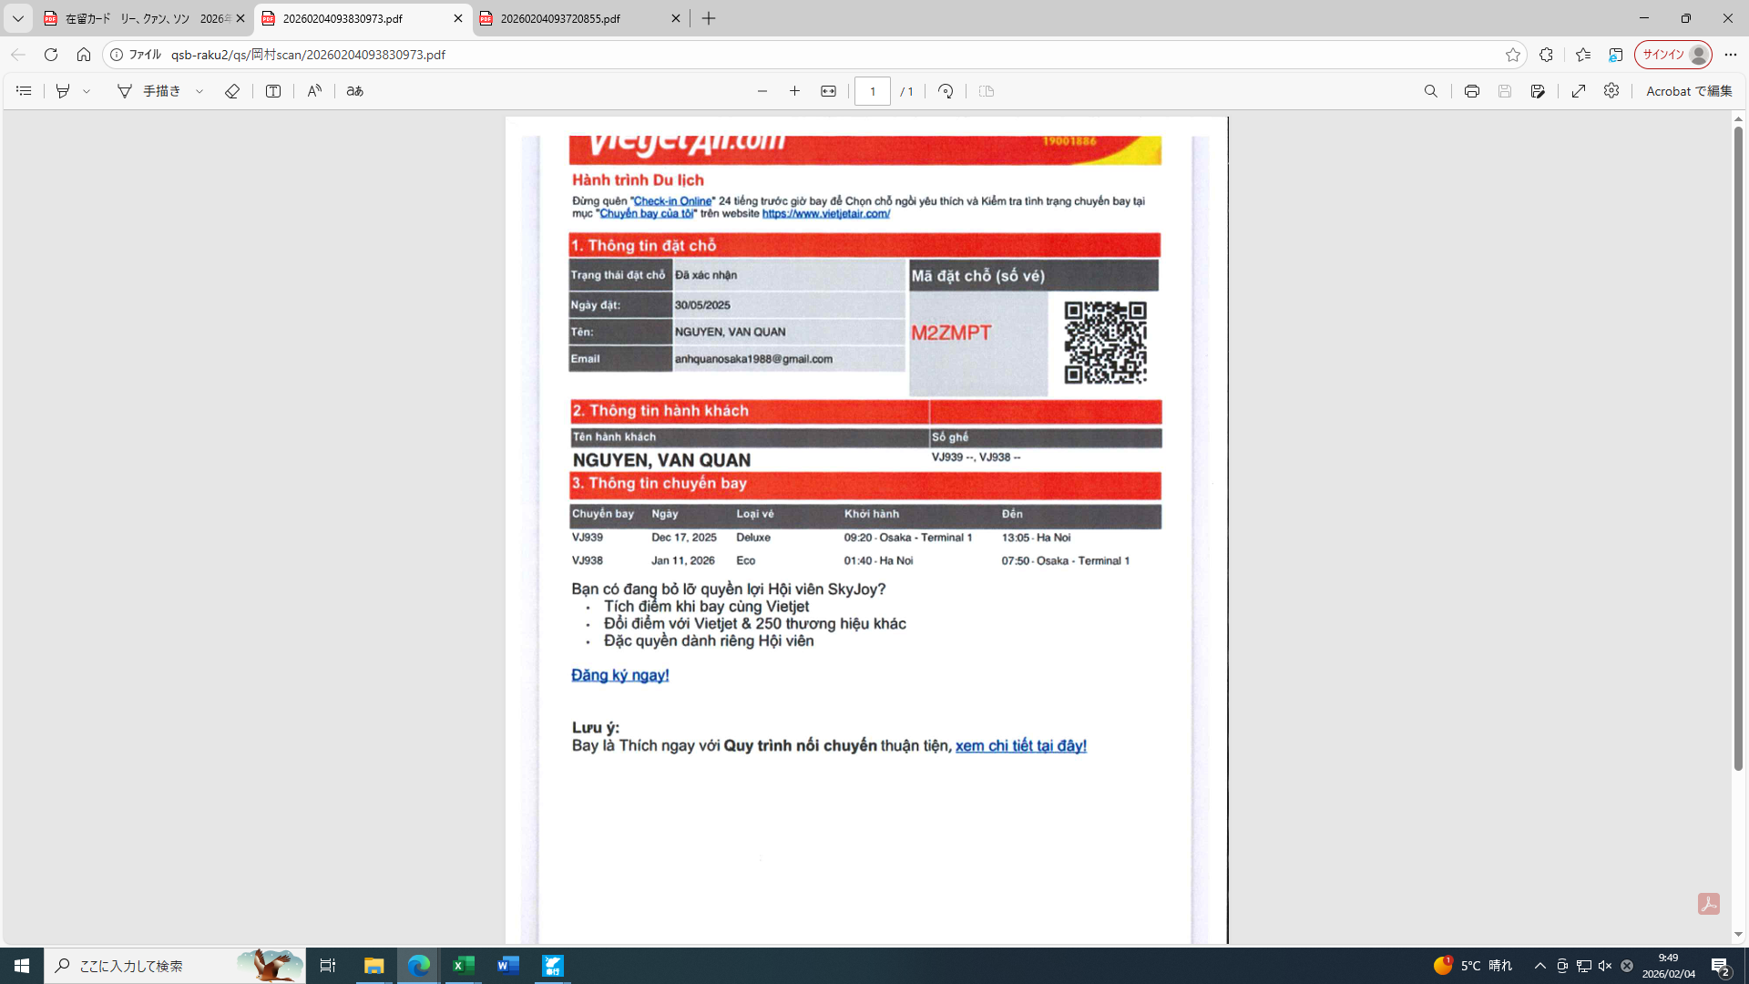Click the 'Đăng ký ngay!' link
This screenshot has width=1749, height=984.
619,675
